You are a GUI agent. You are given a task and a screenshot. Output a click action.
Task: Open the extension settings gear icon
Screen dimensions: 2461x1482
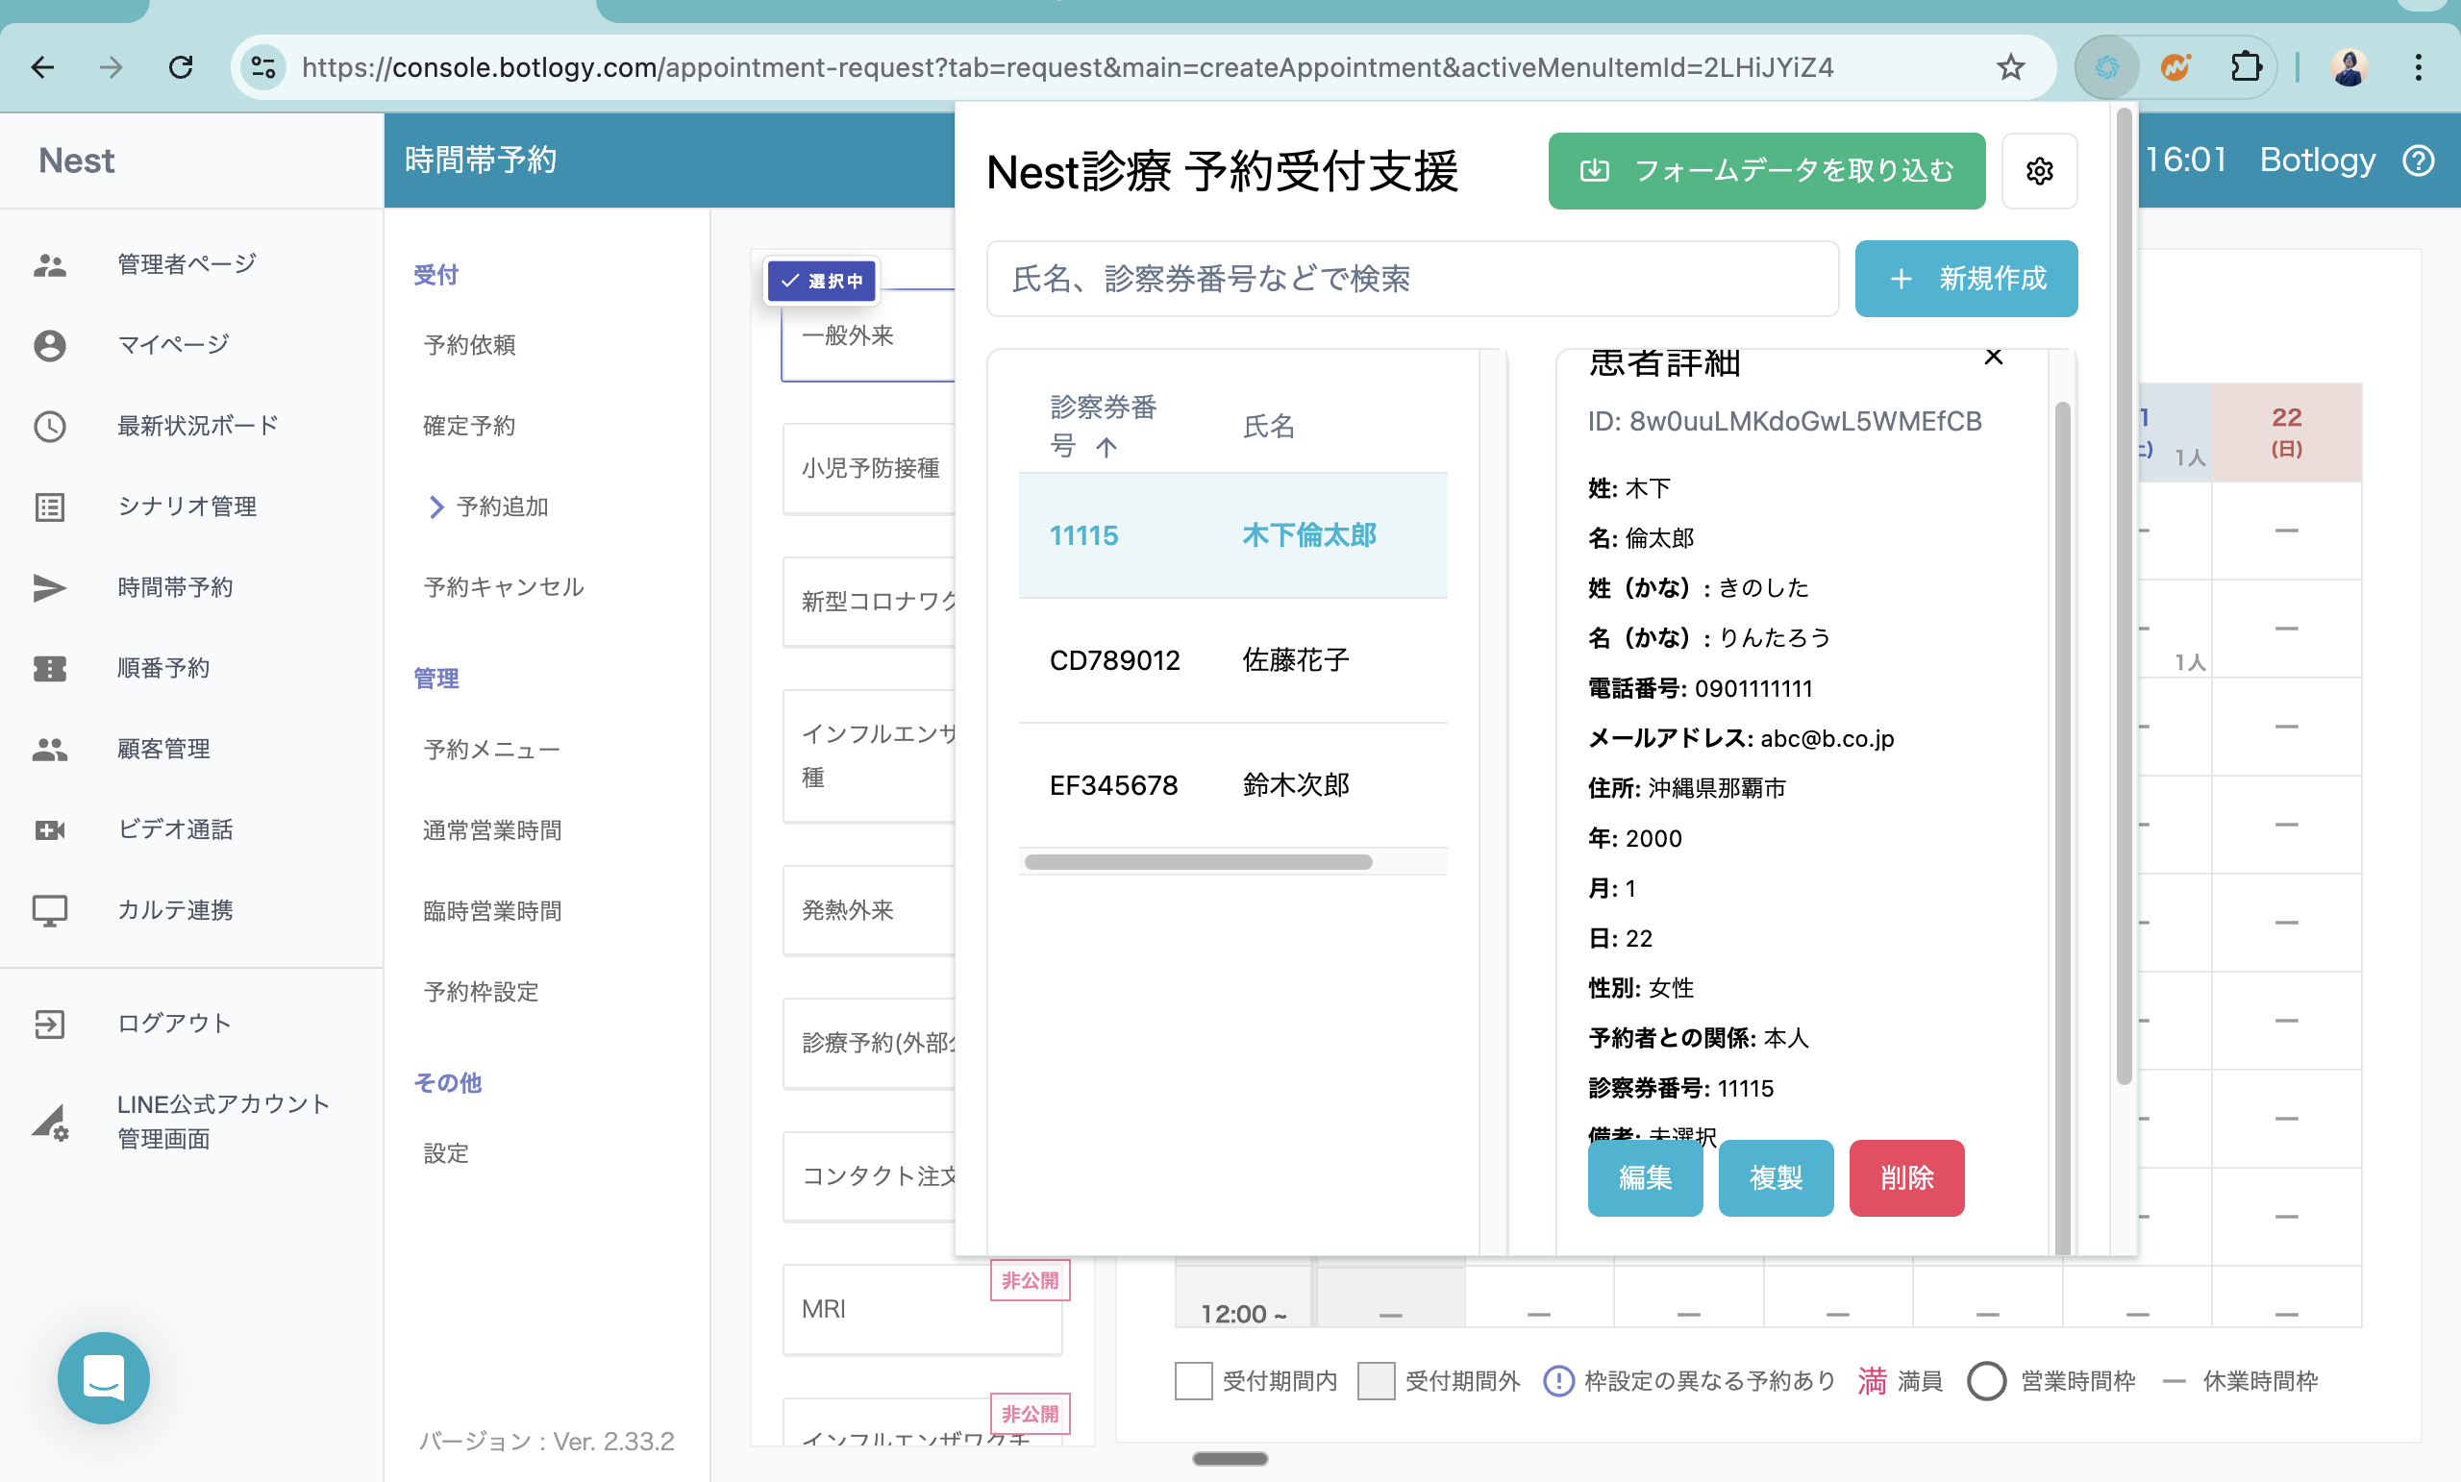[2039, 171]
